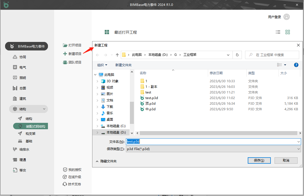Select file test.p3d in list
The height and width of the screenshot is (196, 304).
[x=152, y=98]
